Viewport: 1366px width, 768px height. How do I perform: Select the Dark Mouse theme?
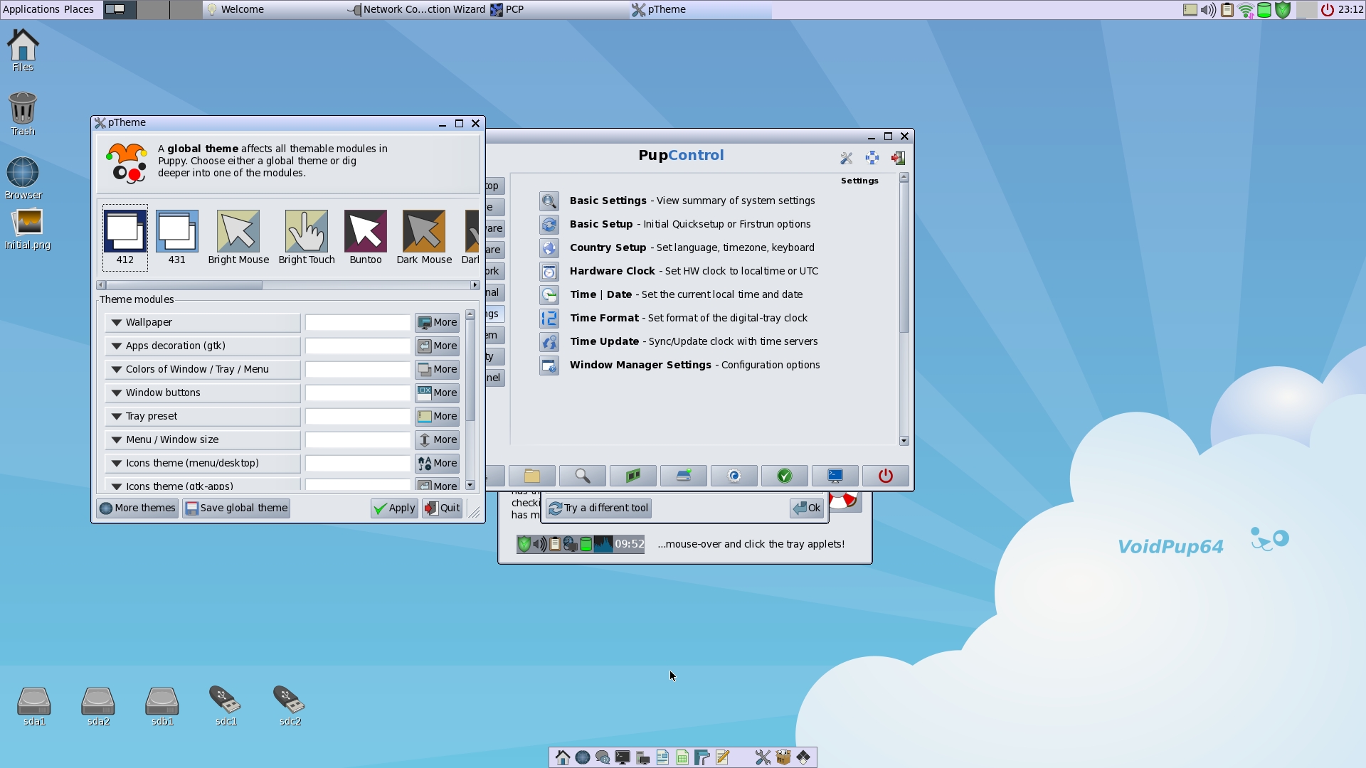click(423, 232)
